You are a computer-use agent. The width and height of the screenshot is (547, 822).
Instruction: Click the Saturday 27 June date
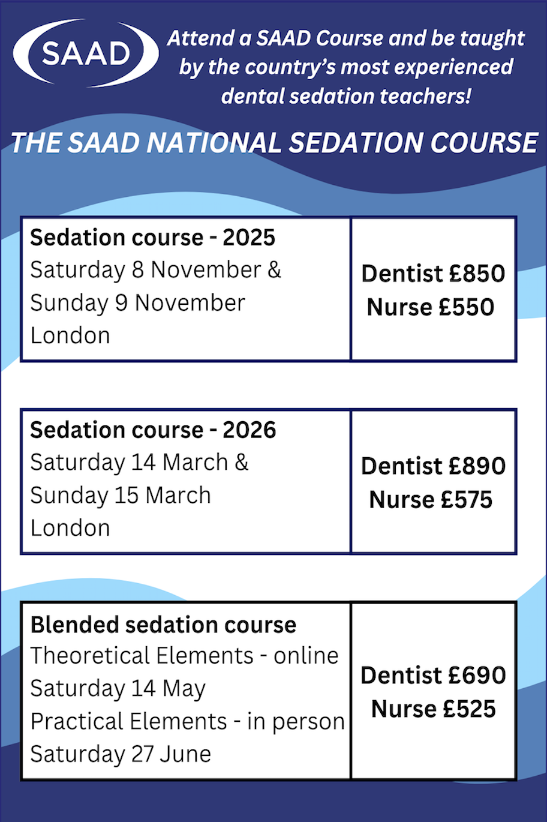[121, 754]
